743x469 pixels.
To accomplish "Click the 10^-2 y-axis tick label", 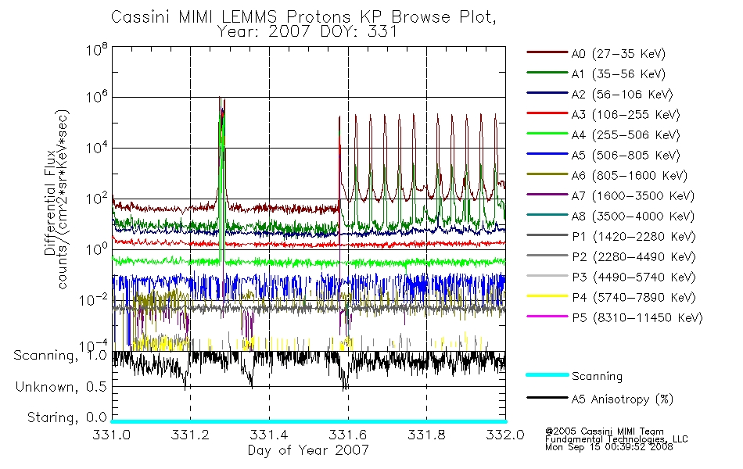I will point(93,300).
